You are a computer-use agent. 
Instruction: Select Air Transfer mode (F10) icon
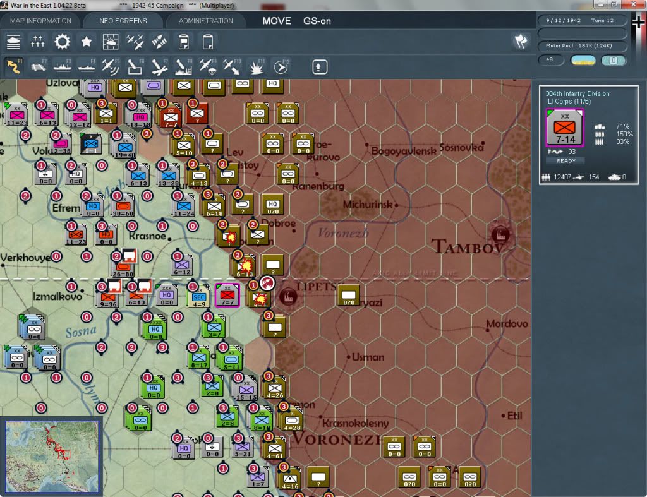click(232, 66)
